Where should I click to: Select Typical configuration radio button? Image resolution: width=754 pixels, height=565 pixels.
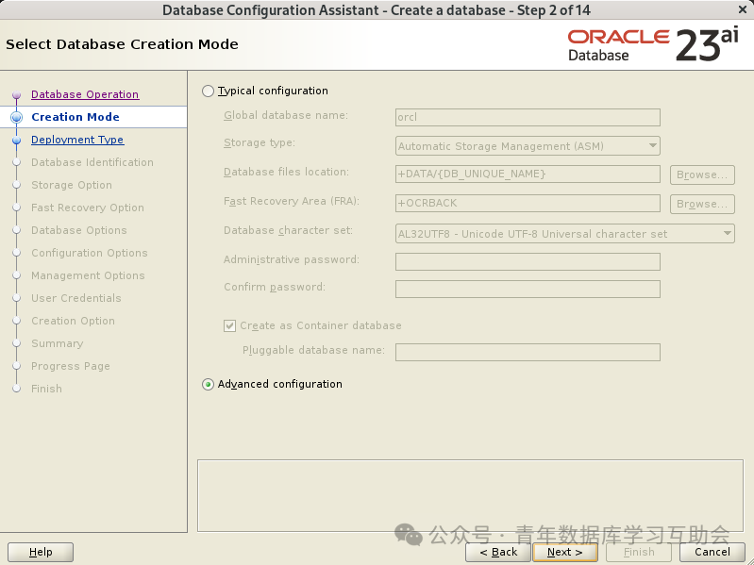tap(208, 91)
